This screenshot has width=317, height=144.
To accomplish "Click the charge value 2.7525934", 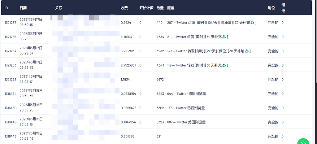I will 128,65.
